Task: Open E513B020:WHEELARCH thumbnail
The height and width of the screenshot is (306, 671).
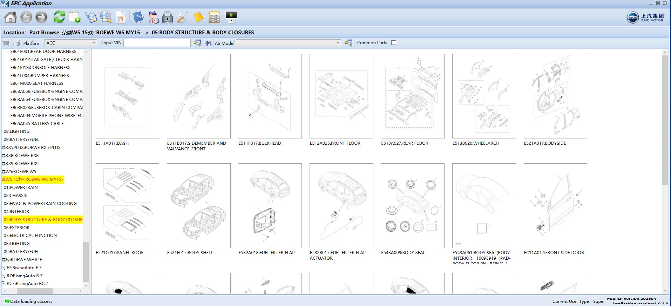Action: pos(484,96)
